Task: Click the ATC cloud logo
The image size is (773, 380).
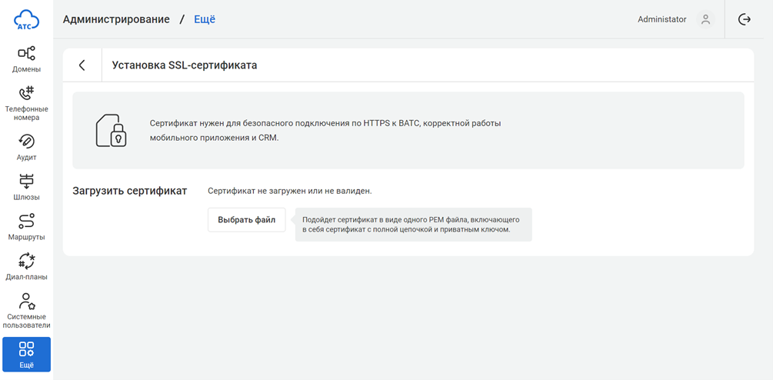Action: [x=26, y=20]
